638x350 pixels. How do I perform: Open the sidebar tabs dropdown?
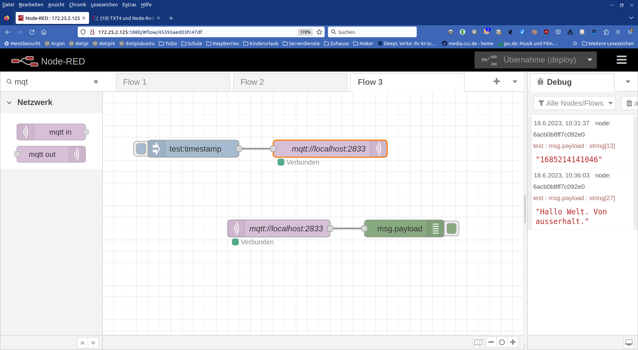(x=628, y=82)
